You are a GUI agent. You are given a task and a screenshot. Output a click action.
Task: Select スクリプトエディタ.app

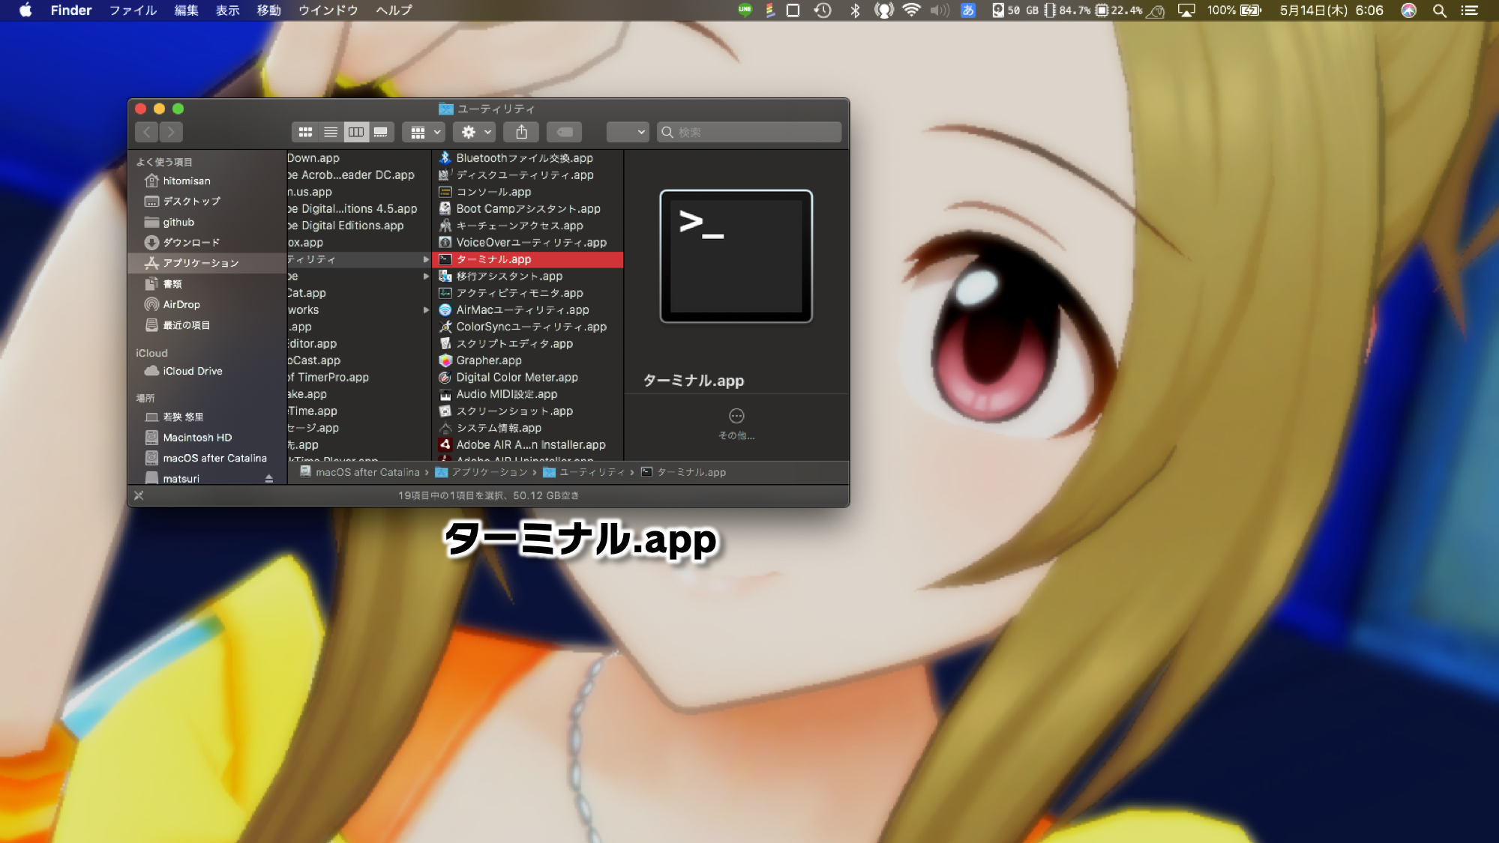point(528,343)
